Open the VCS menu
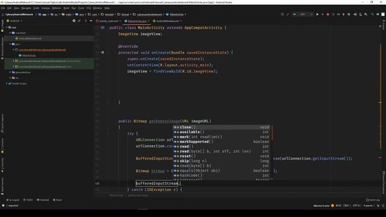This screenshot has width=386, height=217. click(x=89, y=8)
